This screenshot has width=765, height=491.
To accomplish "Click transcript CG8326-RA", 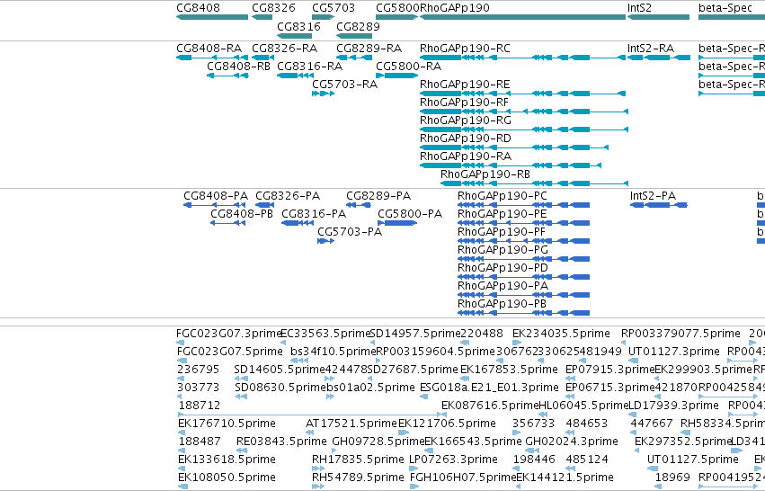I will [263, 58].
